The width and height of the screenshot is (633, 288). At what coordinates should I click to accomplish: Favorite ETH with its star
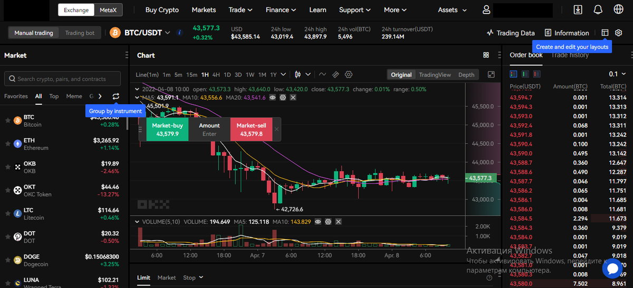(7, 143)
